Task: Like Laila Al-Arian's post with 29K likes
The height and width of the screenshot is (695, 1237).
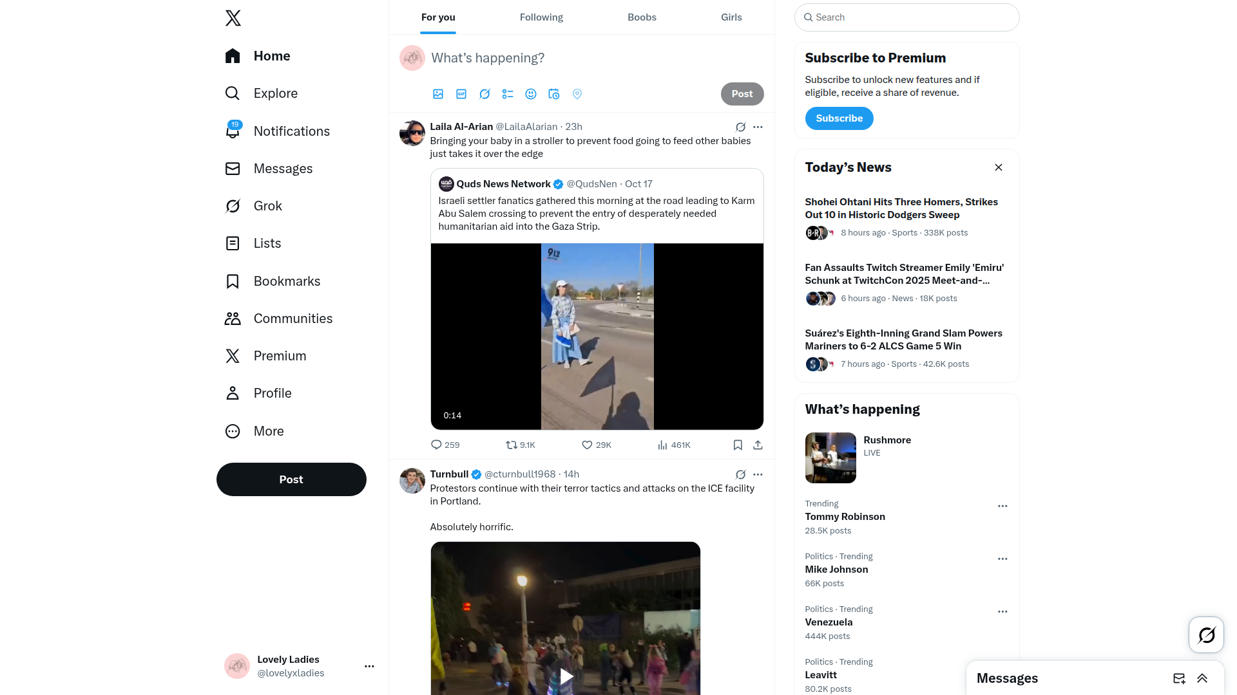Action: click(597, 445)
